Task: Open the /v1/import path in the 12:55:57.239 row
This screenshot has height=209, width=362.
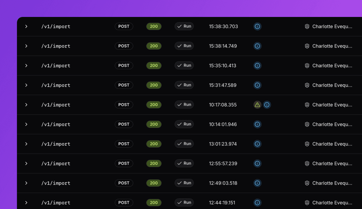Action: (56, 163)
